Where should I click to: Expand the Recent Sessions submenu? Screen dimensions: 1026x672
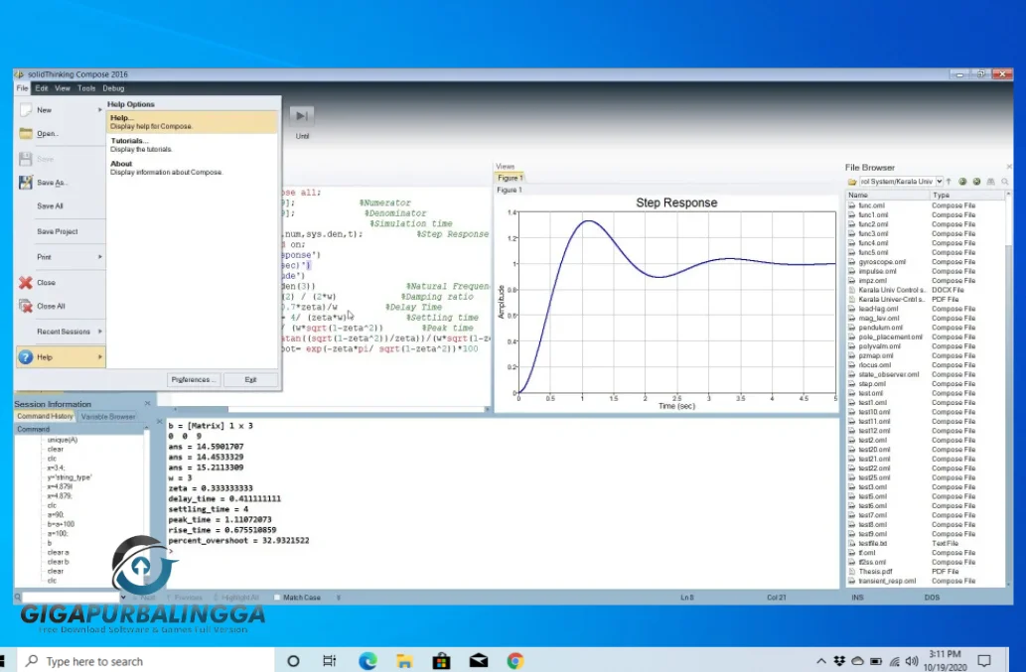[x=100, y=332]
